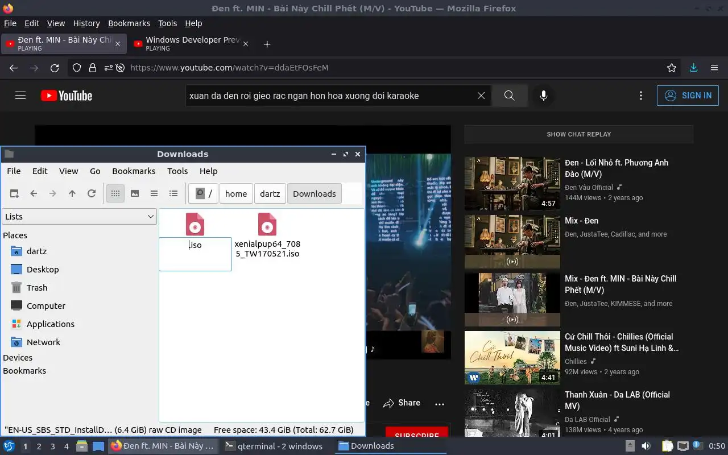Open YouTube settings three-dot menu
Image resolution: width=728 pixels, height=455 pixels.
(x=641, y=96)
